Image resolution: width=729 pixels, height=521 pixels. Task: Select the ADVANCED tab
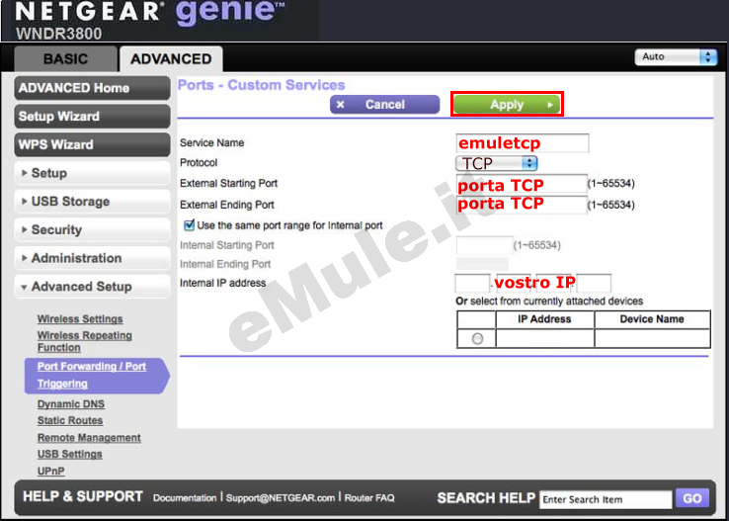(x=171, y=59)
